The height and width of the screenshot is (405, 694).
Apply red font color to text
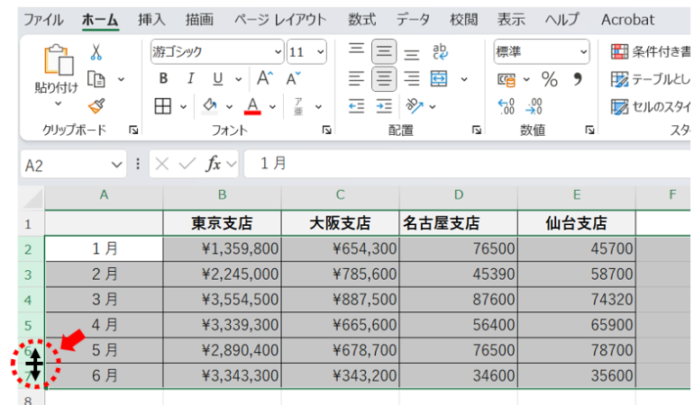click(x=252, y=106)
